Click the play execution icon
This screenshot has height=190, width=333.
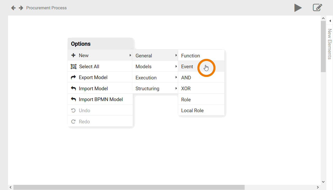pyautogui.click(x=298, y=8)
